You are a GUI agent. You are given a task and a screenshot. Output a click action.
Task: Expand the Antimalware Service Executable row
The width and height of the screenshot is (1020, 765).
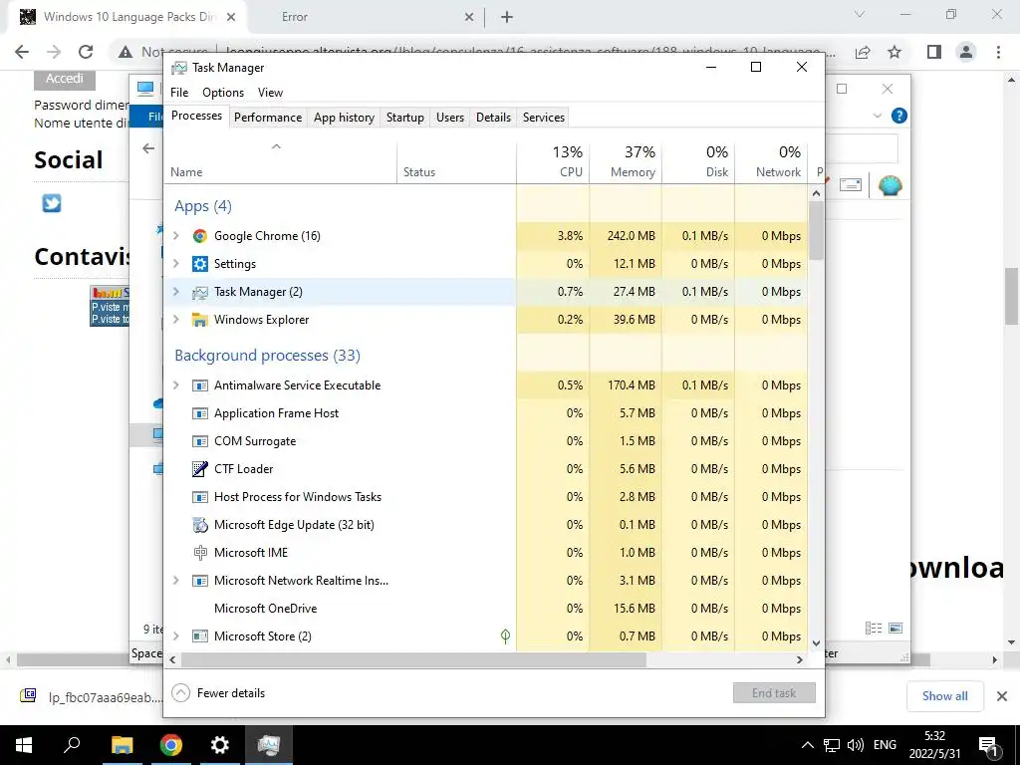pos(175,385)
